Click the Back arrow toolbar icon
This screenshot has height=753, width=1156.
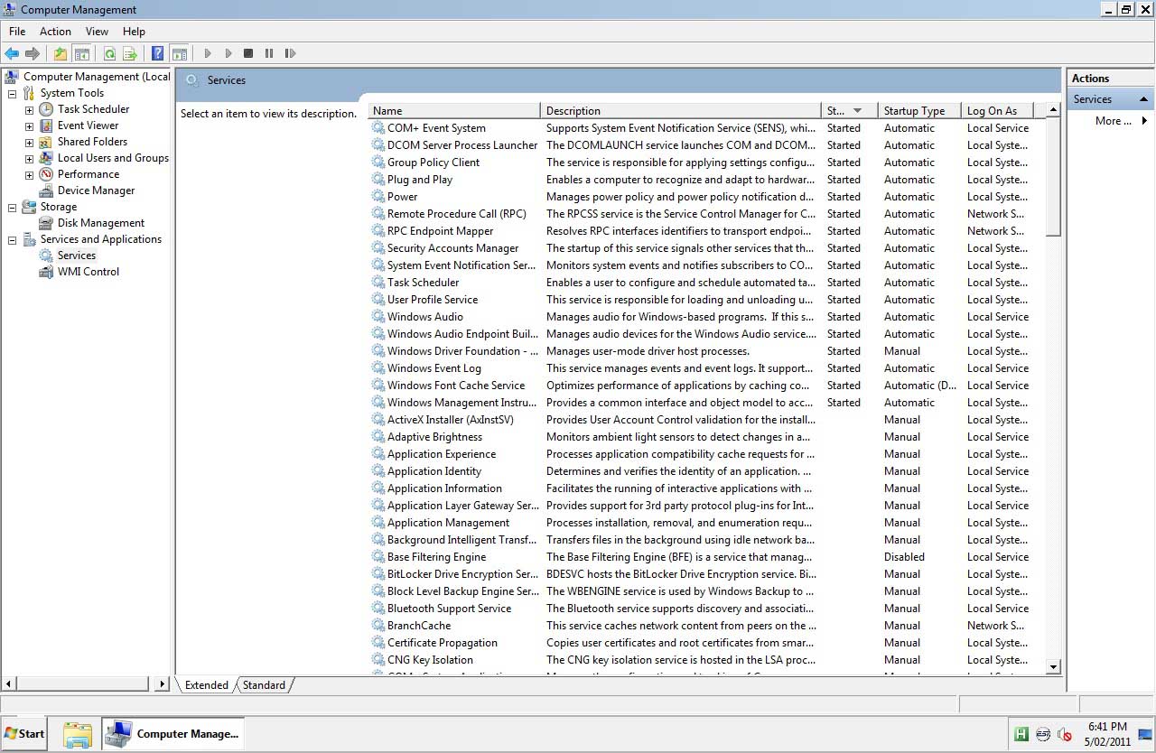tap(12, 53)
